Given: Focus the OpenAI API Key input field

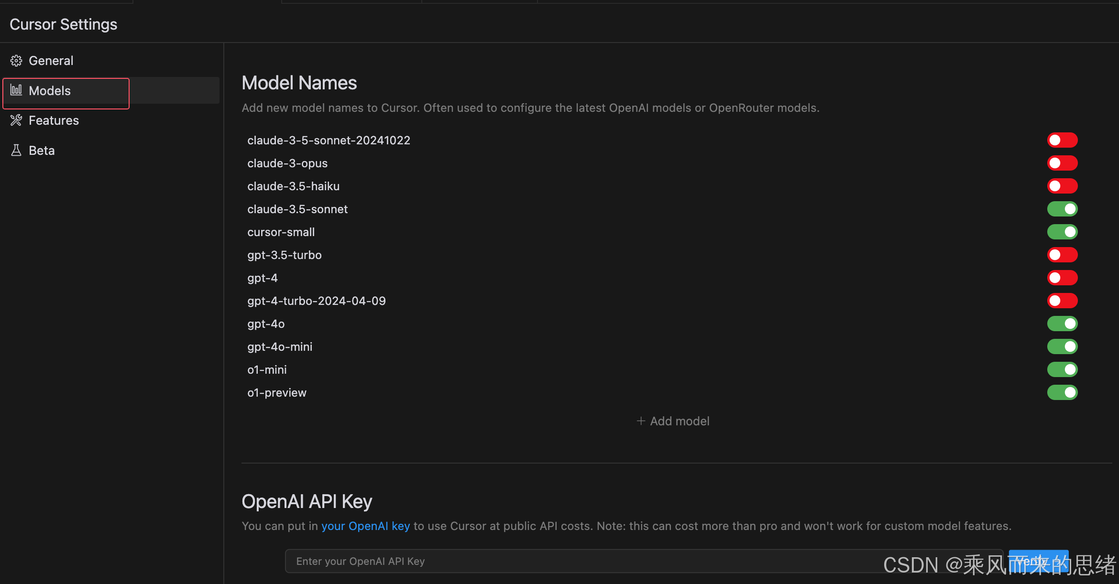Looking at the screenshot, I should click(644, 561).
